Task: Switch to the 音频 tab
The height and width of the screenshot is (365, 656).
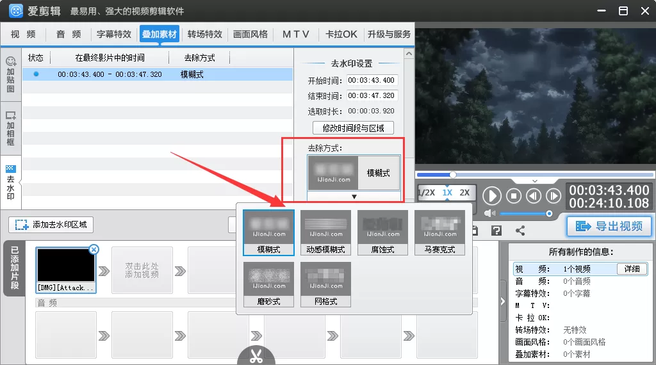Action: tap(69, 34)
